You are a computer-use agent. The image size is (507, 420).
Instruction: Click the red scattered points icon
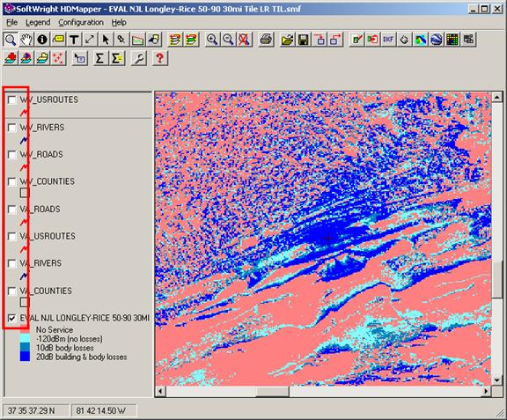(58, 59)
